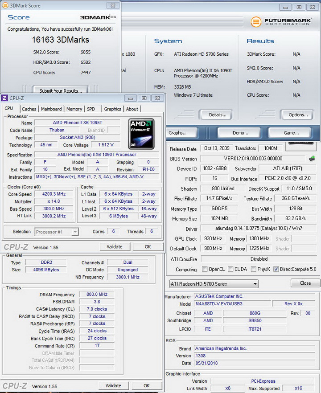
Task: Click the BIOS version green chip icon
Action: point(312,159)
